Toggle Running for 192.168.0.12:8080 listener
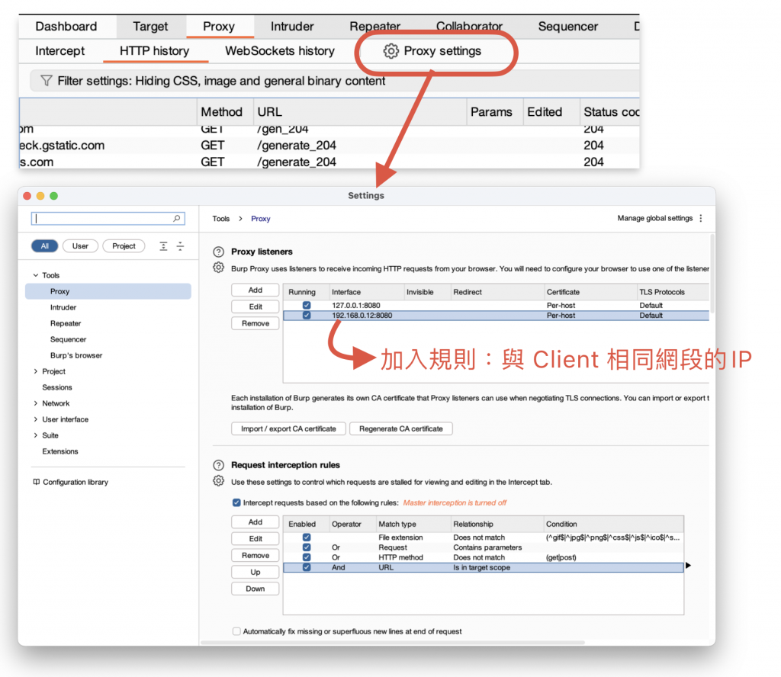Image resolution: width=781 pixels, height=677 pixels. [x=307, y=315]
